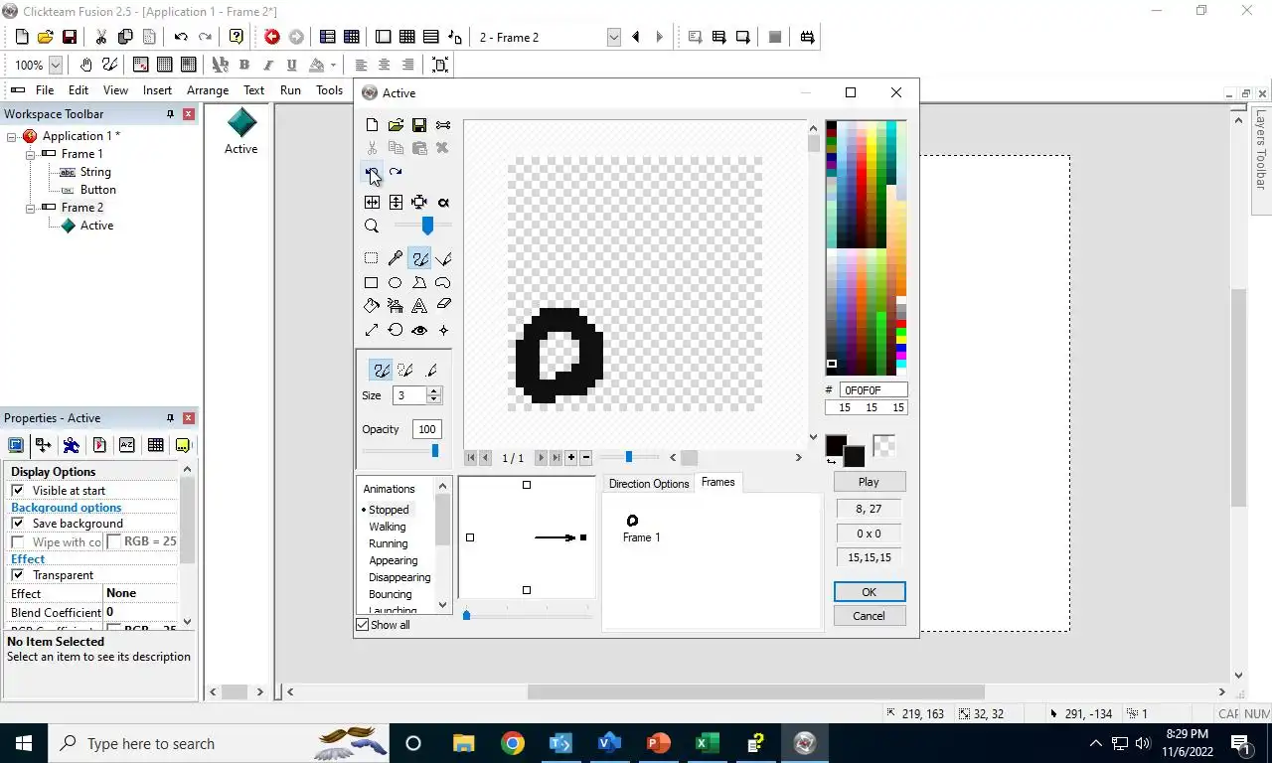Image resolution: width=1272 pixels, height=763 pixels.
Task: Open the text color dropdown arrow
Action: (333, 65)
